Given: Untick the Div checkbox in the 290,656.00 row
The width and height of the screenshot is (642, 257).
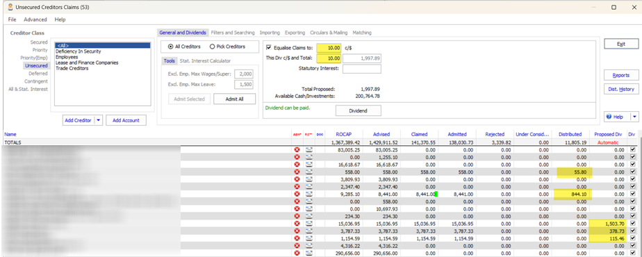Looking at the screenshot, I should pos(633,253).
